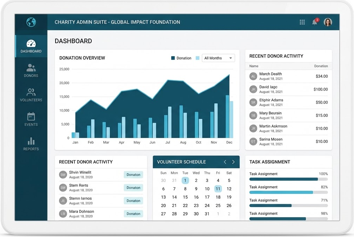Click JK avatar beside David Iagc
This screenshot has height=237, width=354.
coord(253,89)
